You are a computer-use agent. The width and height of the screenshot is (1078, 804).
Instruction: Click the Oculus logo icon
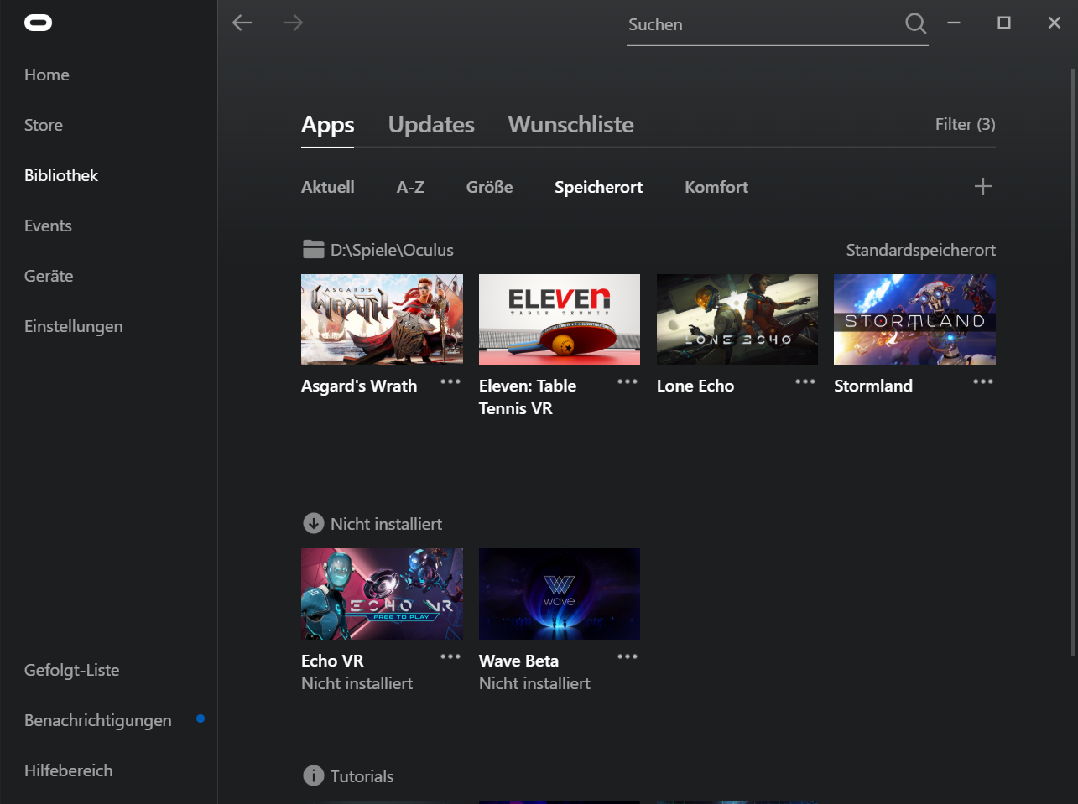click(37, 23)
